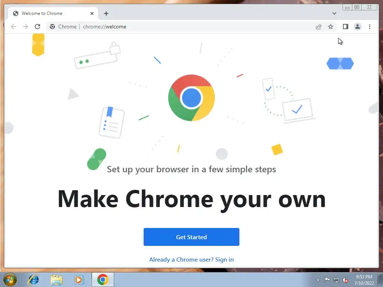The image size is (383, 287).
Task: Click the Chrome site info icon in address bar
Action: (x=52, y=27)
